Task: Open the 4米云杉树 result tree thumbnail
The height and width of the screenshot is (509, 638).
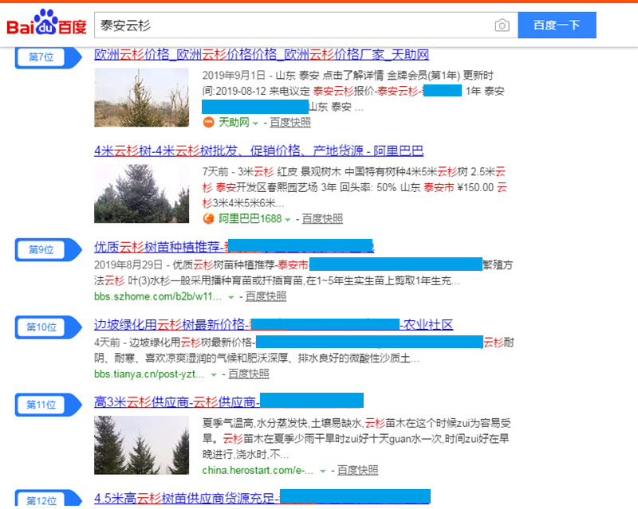Action: tap(142, 194)
